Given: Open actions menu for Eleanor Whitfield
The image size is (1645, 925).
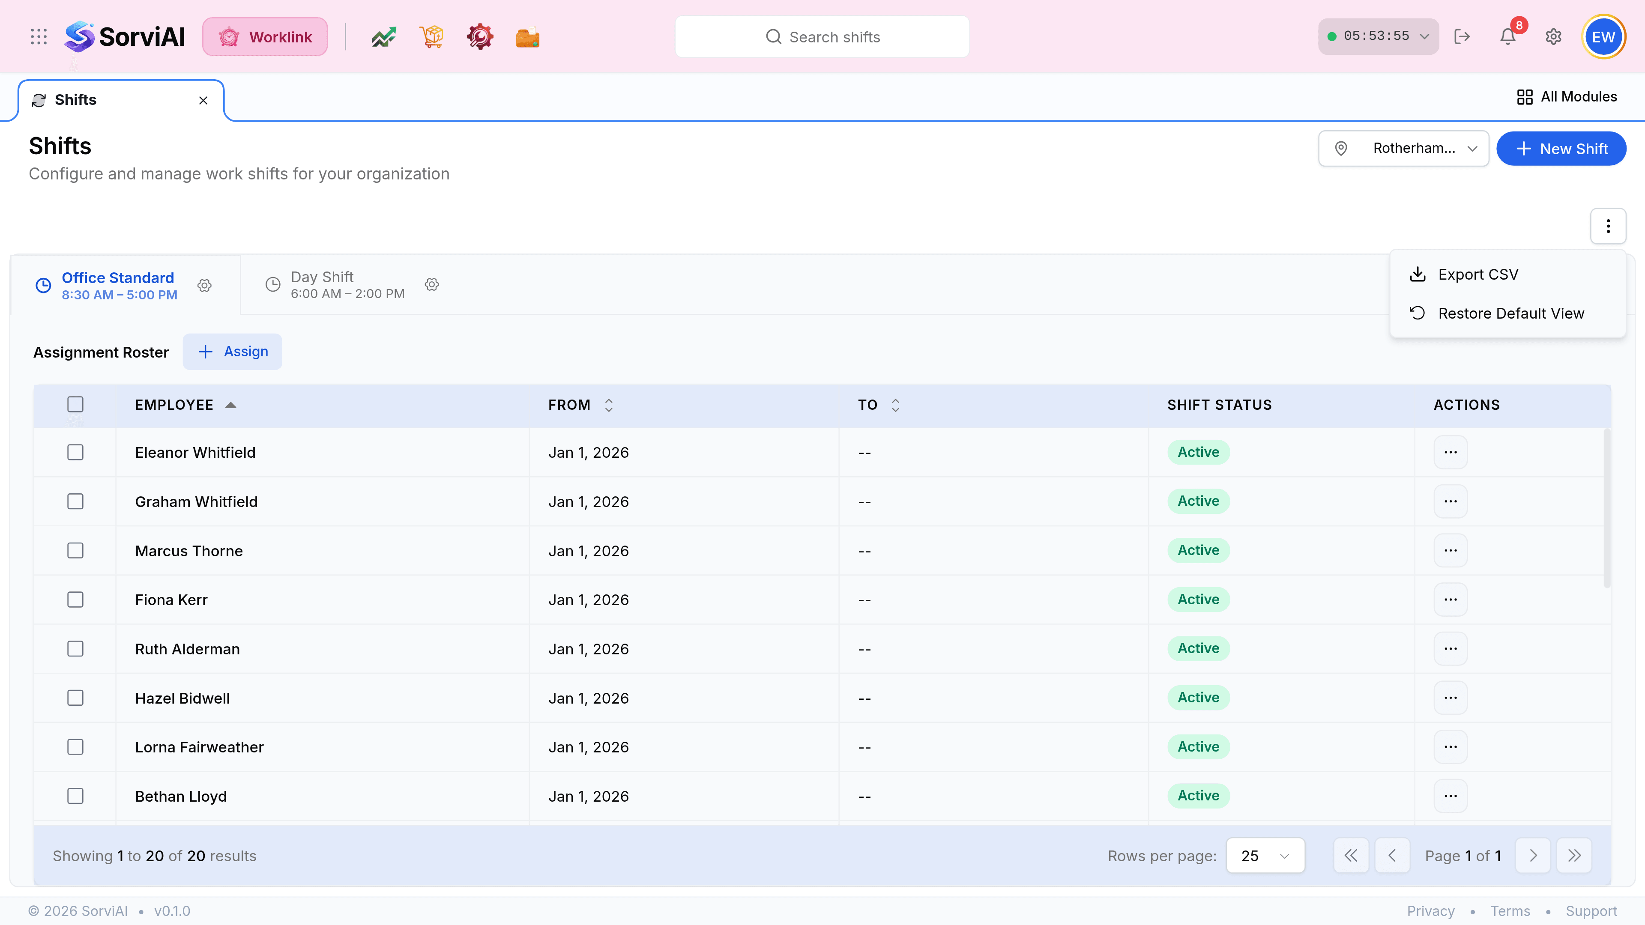Looking at the screenshot, I should pos(1450,452).
